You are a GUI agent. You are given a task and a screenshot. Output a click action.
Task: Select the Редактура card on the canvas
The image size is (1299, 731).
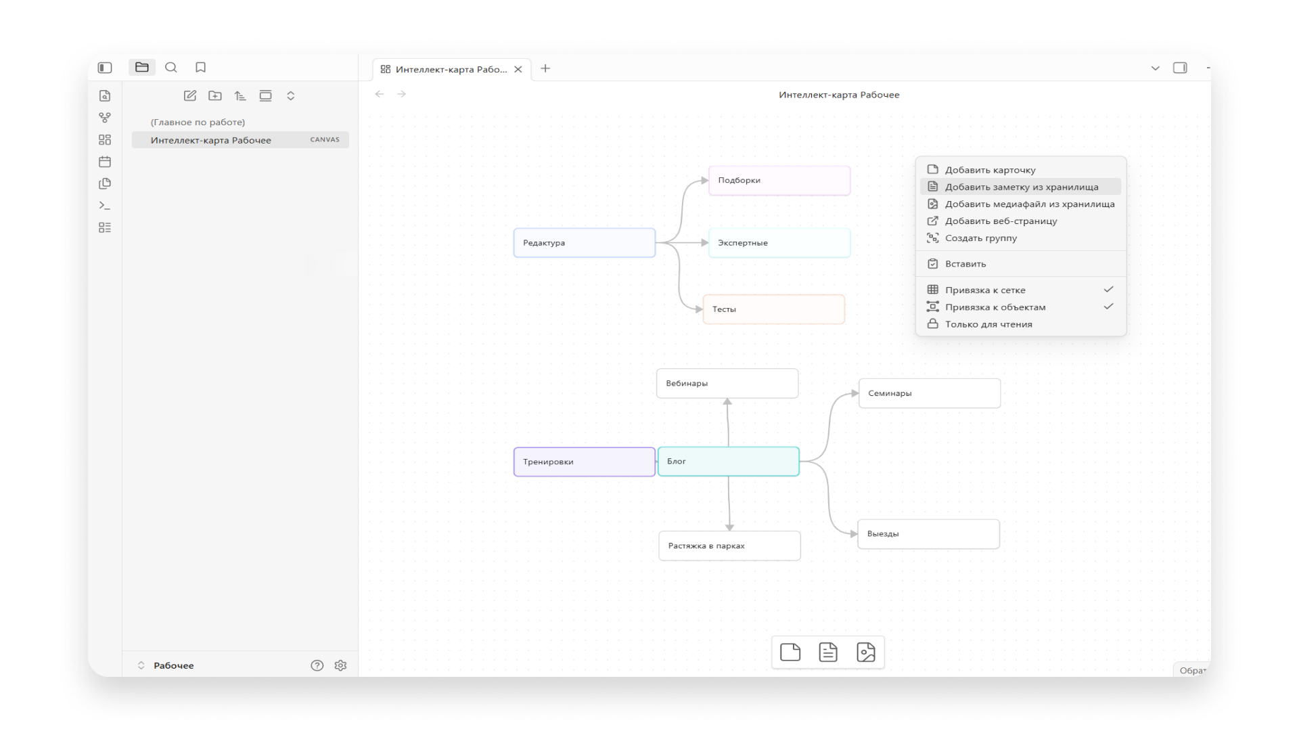(585, 243)
